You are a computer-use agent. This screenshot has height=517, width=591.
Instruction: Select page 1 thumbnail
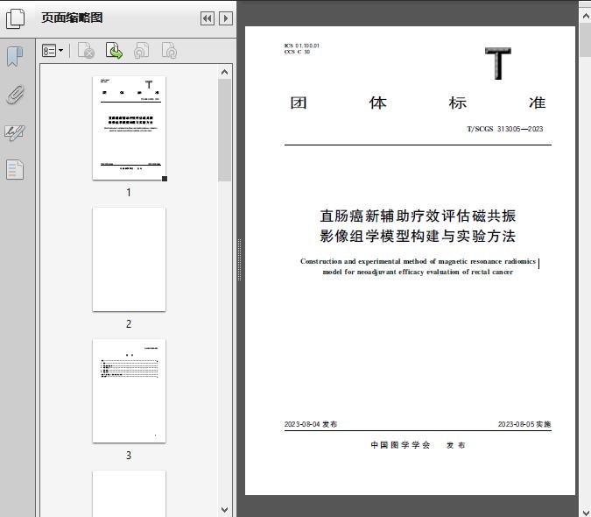click(129, 128)
